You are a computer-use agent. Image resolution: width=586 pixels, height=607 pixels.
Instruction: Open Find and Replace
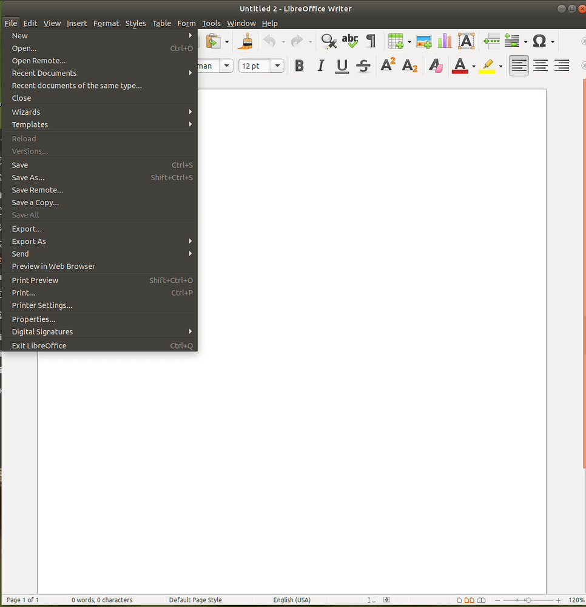(329, 41)
